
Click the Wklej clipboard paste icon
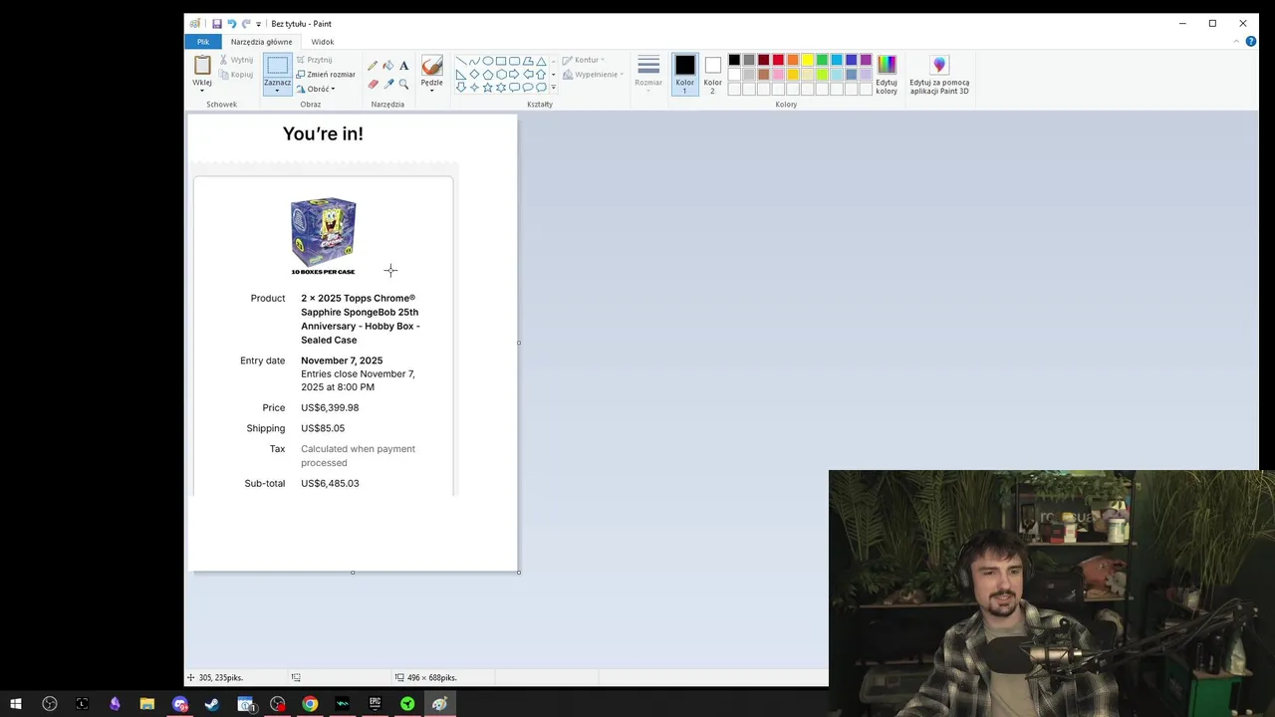pos(202,65)
